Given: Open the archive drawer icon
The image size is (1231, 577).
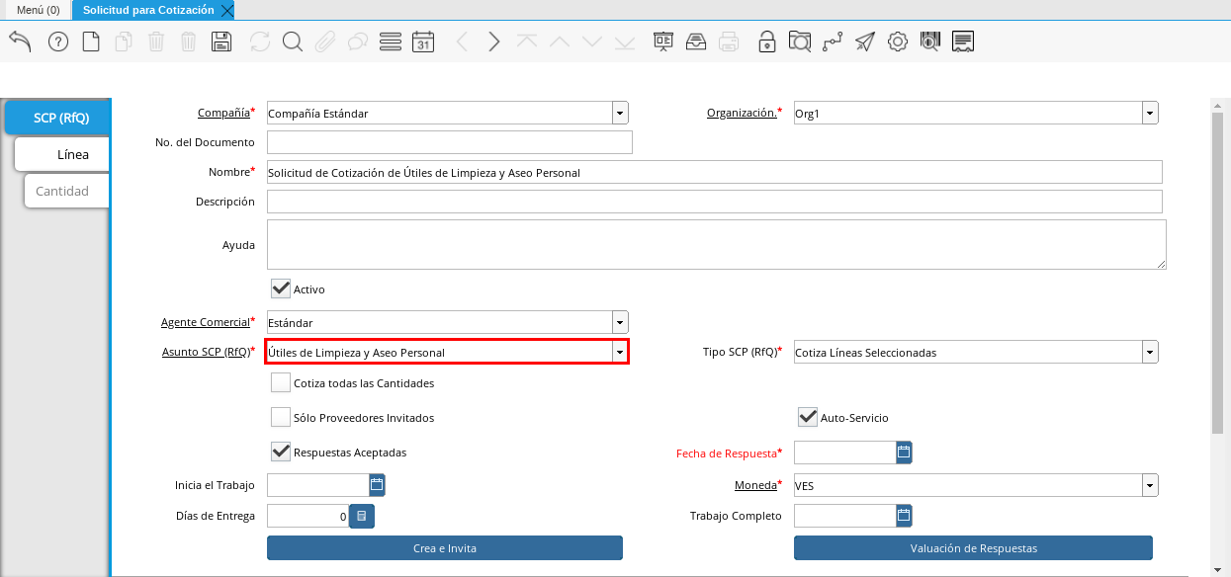Looking at the screenshot, I should 696,41.
